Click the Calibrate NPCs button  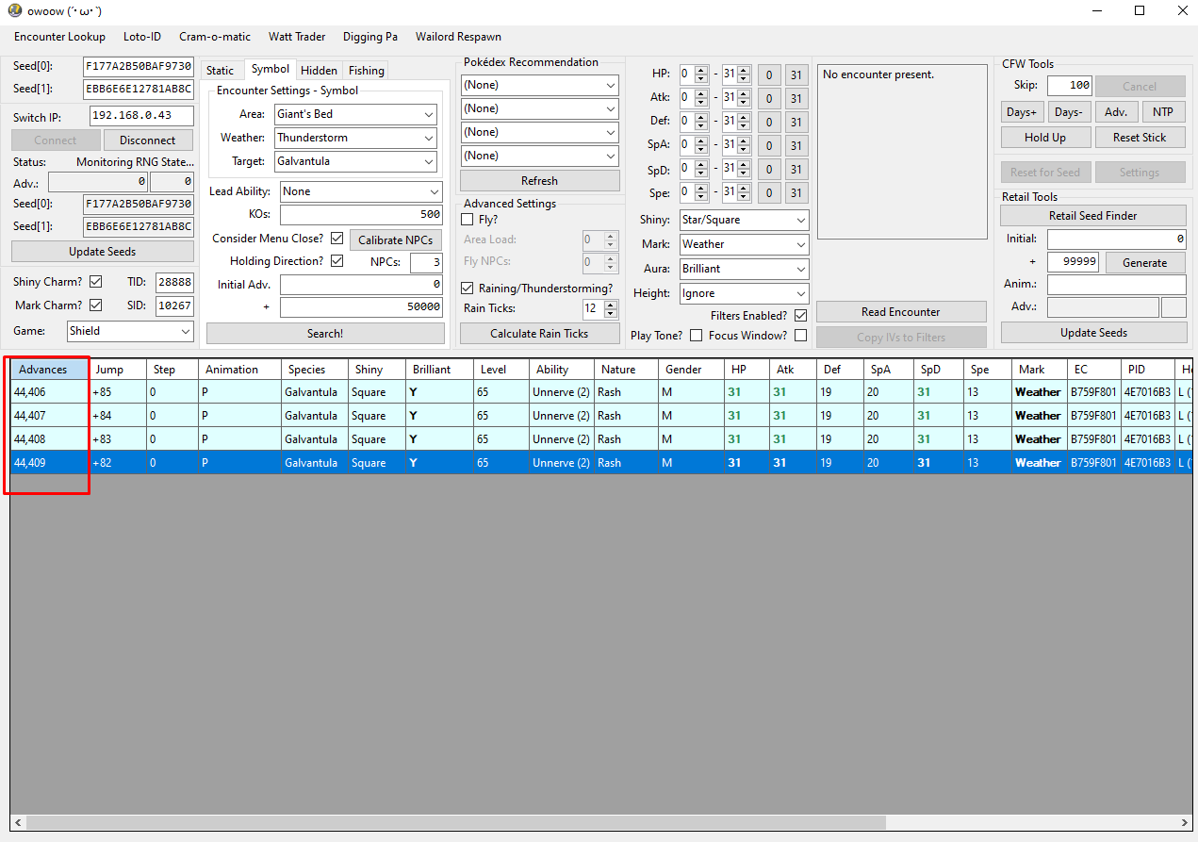[395, 239]
